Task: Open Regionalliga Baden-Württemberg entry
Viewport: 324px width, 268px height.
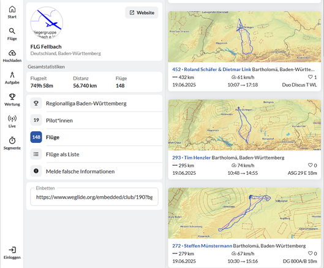Action: (x=94, y=103)
